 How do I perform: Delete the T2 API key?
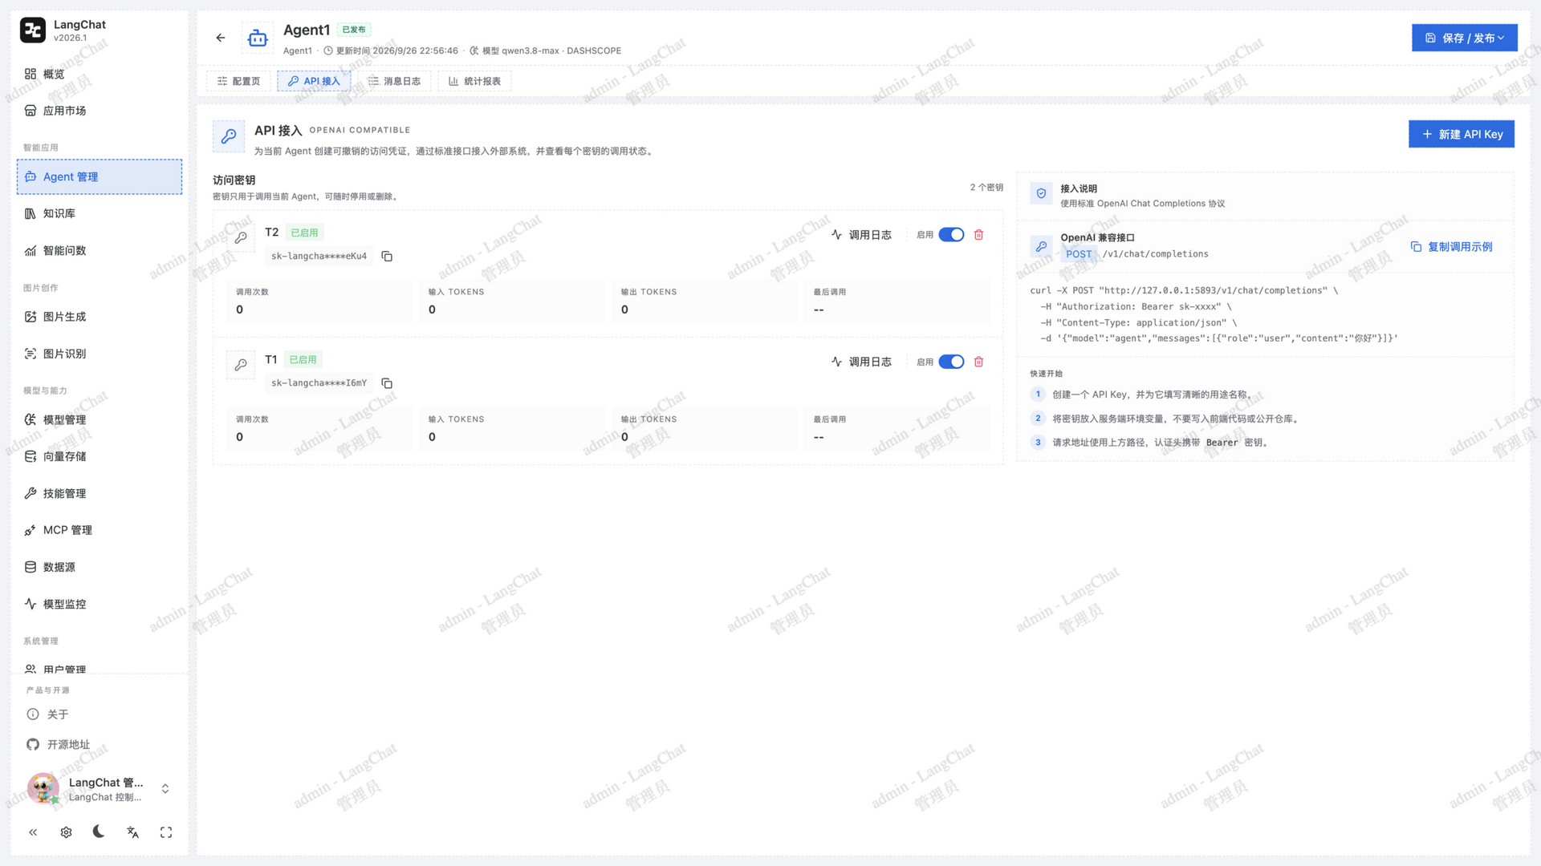[x=978, y=235]
